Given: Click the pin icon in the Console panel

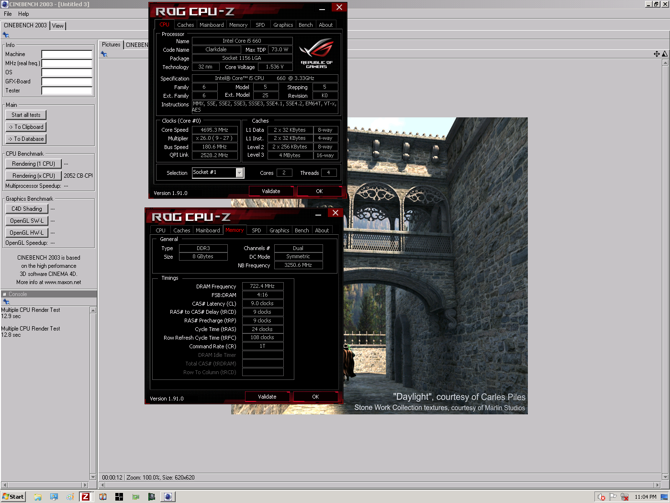Looking at the screenshot, I should (6, 302).
